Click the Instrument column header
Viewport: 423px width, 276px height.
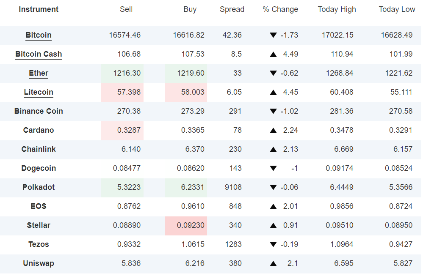39,9
